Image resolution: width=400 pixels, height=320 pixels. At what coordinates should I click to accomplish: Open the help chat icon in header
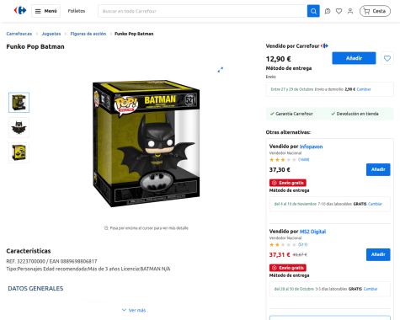[328, 11]
